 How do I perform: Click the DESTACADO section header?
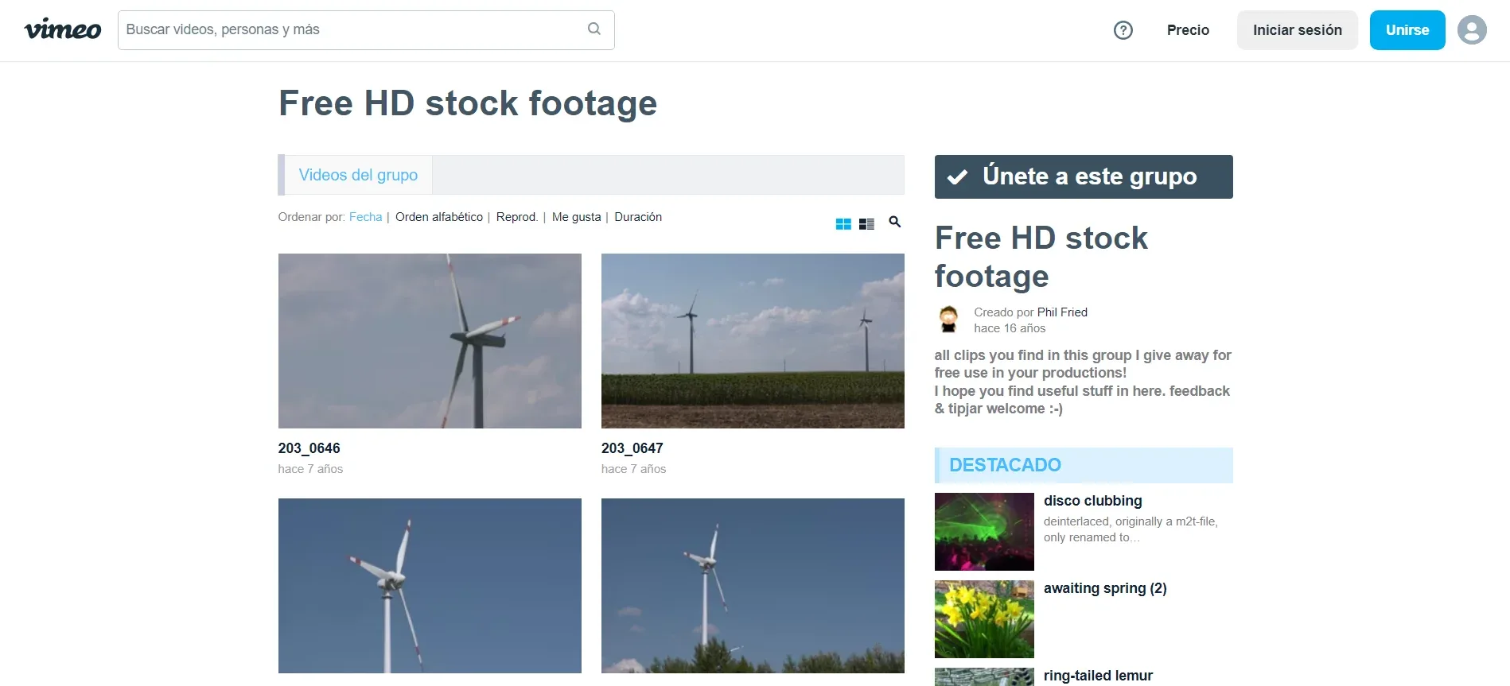coord(1084,465)
